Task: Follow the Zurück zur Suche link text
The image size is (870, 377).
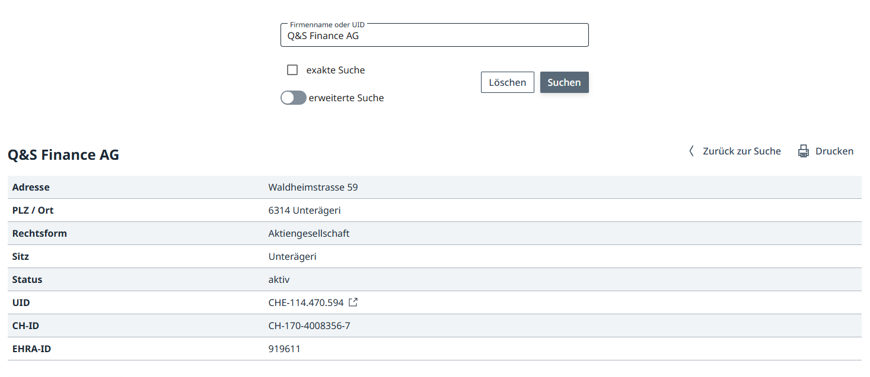Action: click(x=741, y=151)
